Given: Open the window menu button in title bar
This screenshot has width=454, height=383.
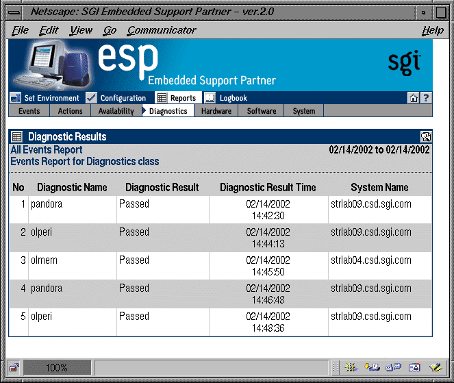Looking at the screenshot, I should (14, 12).
